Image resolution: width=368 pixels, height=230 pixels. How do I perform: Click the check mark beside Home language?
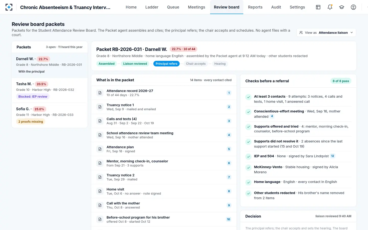(x=248, y=182)
